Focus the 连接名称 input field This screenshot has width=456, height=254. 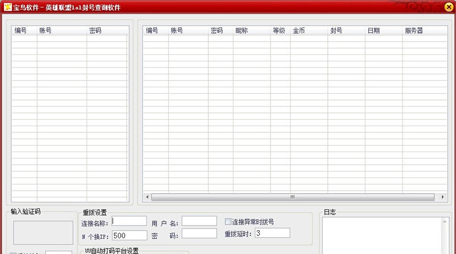point(129,221)
